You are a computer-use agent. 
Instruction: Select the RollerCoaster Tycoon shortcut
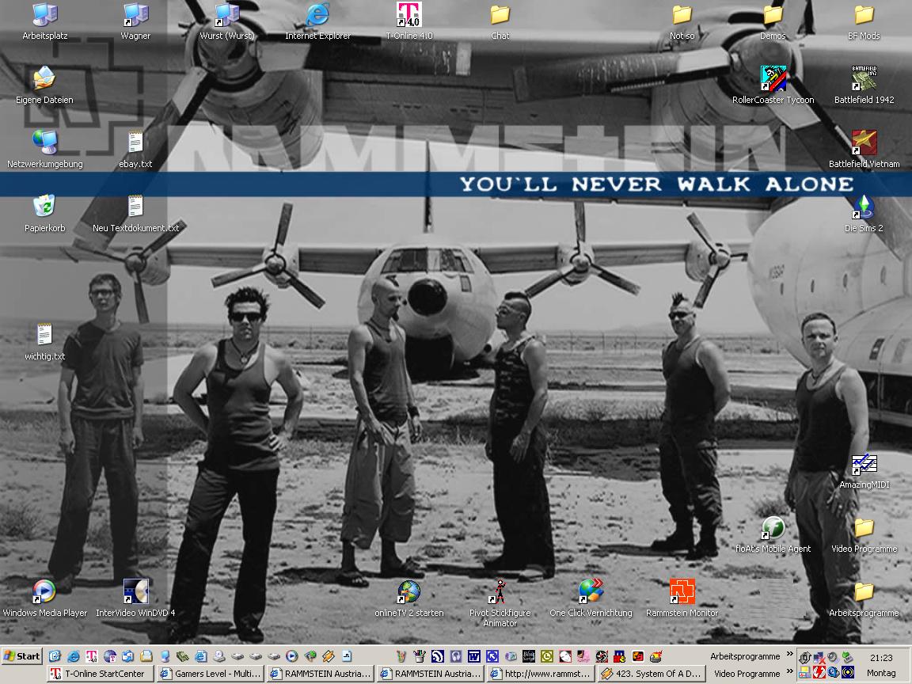click(773, 86)
